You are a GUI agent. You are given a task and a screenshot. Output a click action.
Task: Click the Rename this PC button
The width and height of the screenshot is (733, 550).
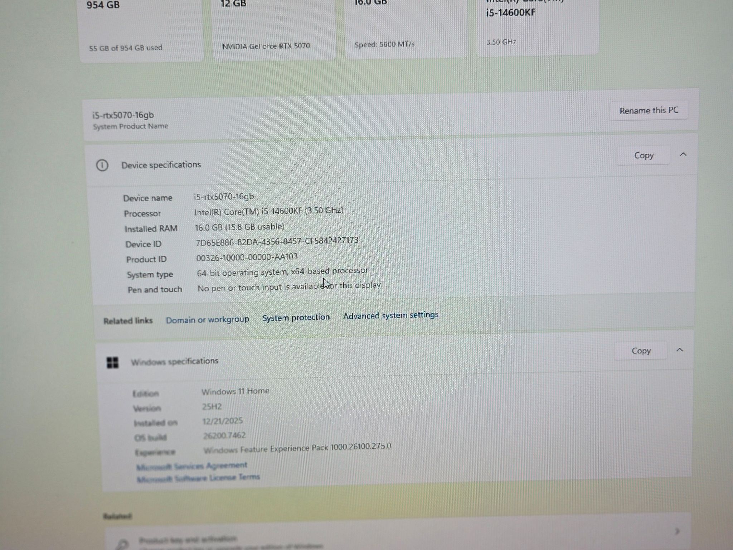[649, 111]
